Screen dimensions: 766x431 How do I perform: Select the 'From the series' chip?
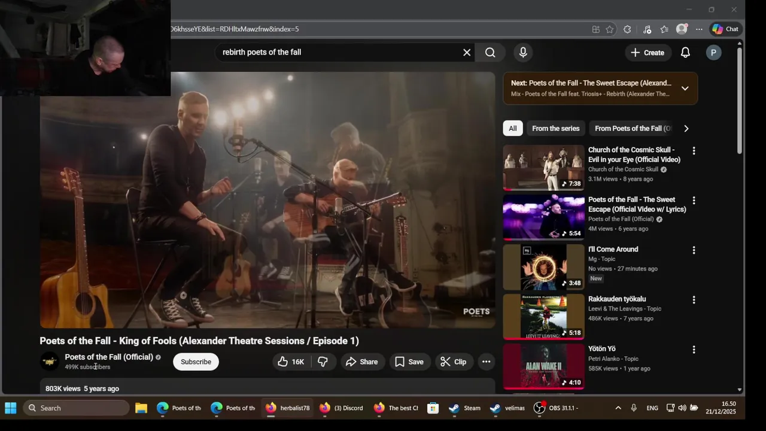[556, 128]
